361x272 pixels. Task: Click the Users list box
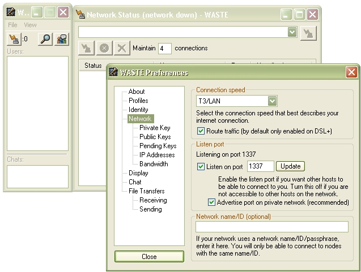[x=38, y=103]
